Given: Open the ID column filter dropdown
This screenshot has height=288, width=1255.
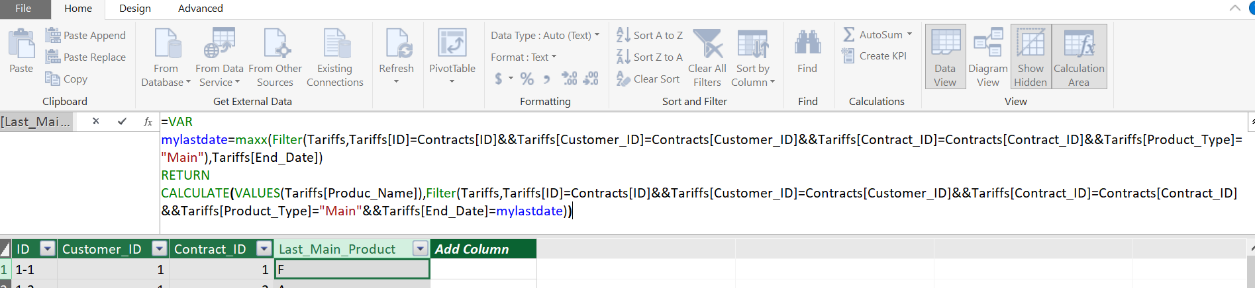Looking at the screenshot, I should coord(47,249).
